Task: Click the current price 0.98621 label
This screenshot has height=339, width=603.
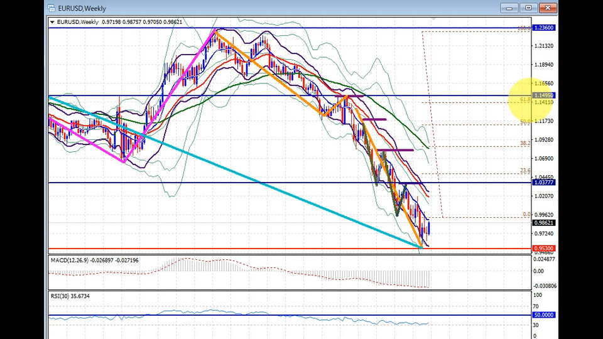Action: (x=544, y=223)
